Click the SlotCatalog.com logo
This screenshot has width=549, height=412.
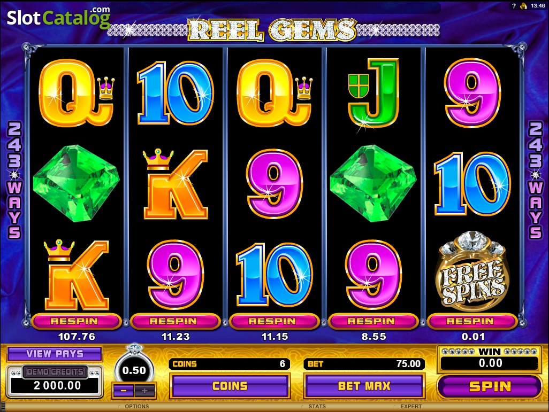click(58, 17)
